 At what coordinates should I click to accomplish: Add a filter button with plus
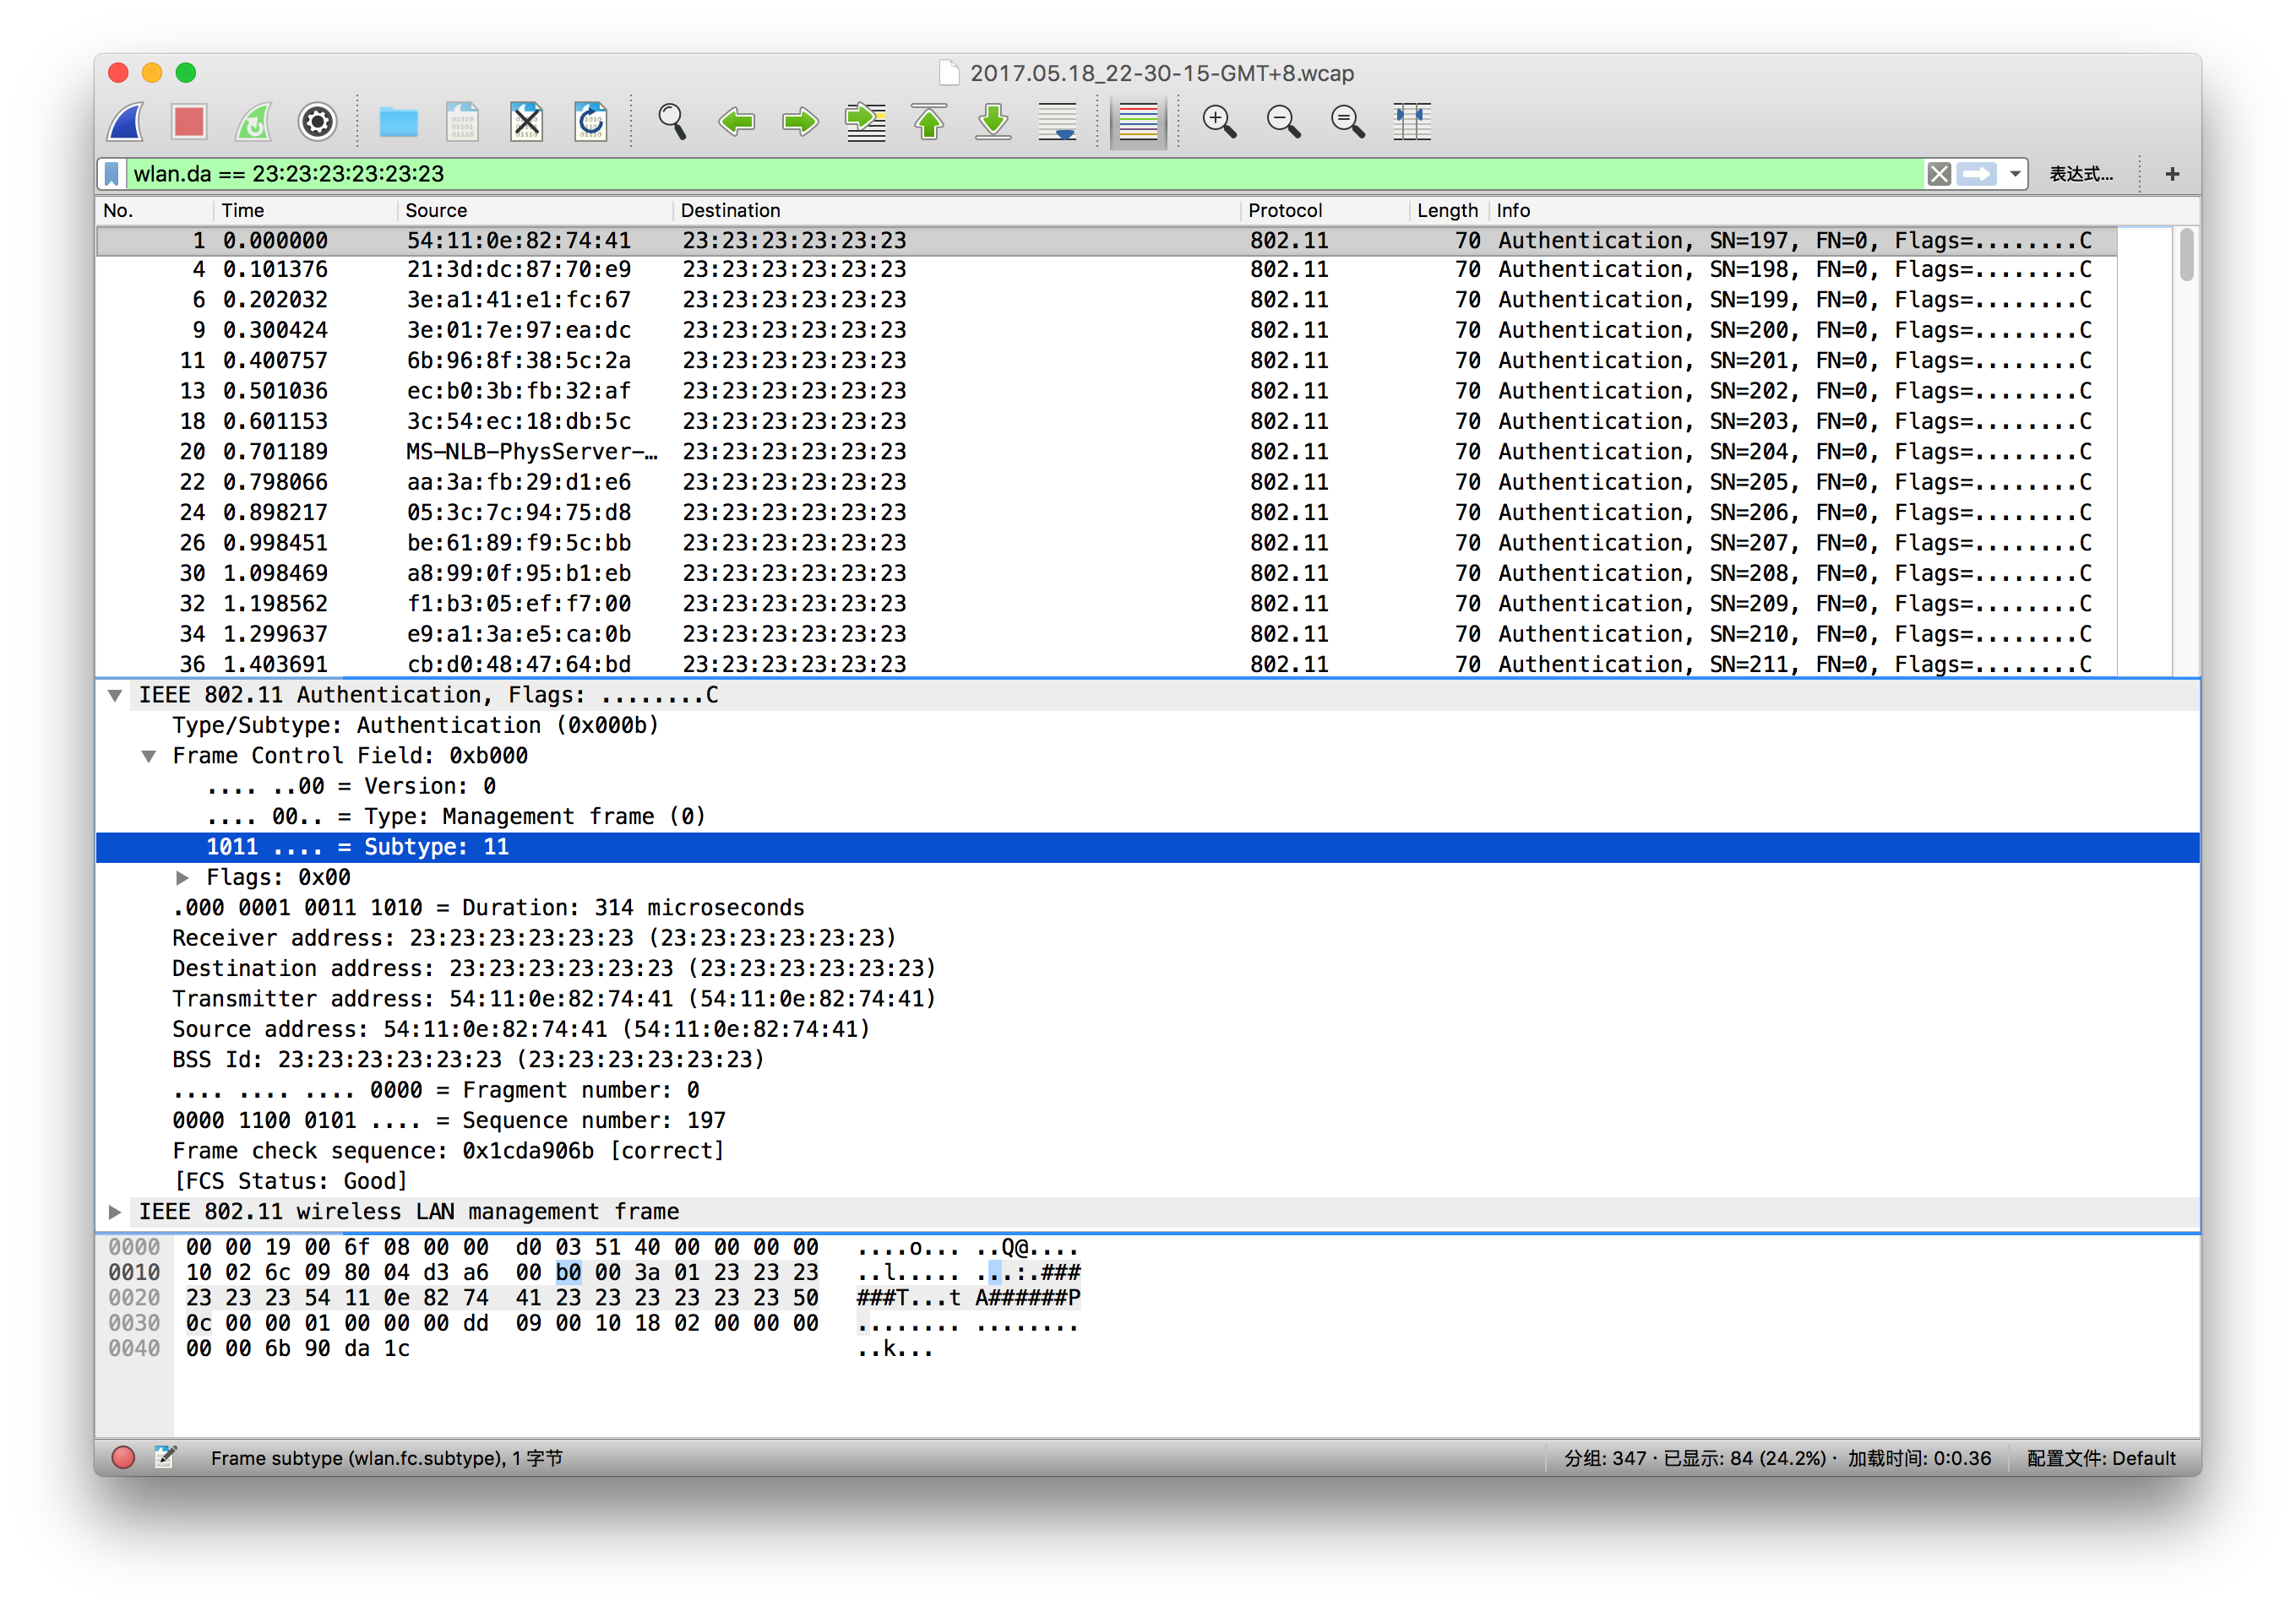pos(2172,174)
